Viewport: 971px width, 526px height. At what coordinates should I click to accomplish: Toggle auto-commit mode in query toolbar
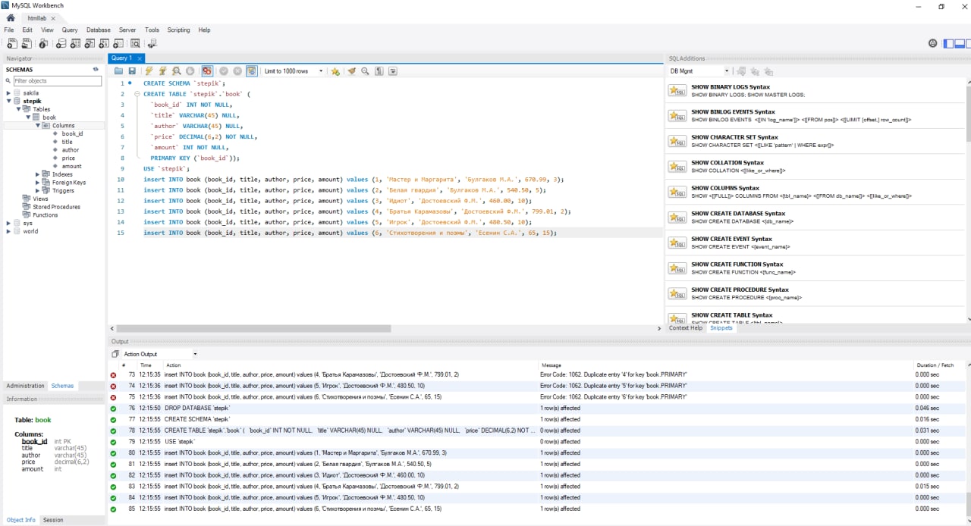251,70
